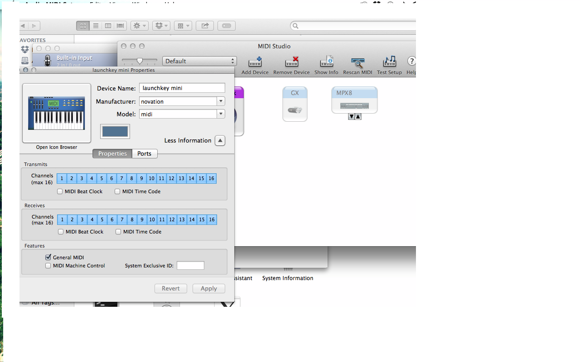Select the MPX8 device in MIDI Studio
580x362 pixels.
pos(354,100)
